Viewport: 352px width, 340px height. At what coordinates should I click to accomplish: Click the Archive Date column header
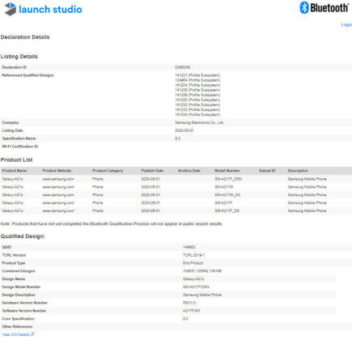[189, 171]
